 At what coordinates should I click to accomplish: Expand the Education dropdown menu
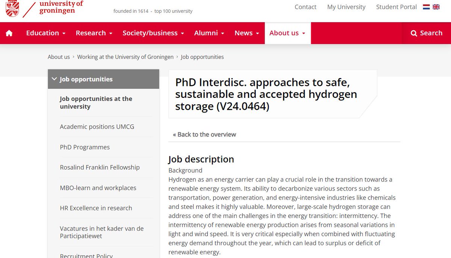coord(45,33)
